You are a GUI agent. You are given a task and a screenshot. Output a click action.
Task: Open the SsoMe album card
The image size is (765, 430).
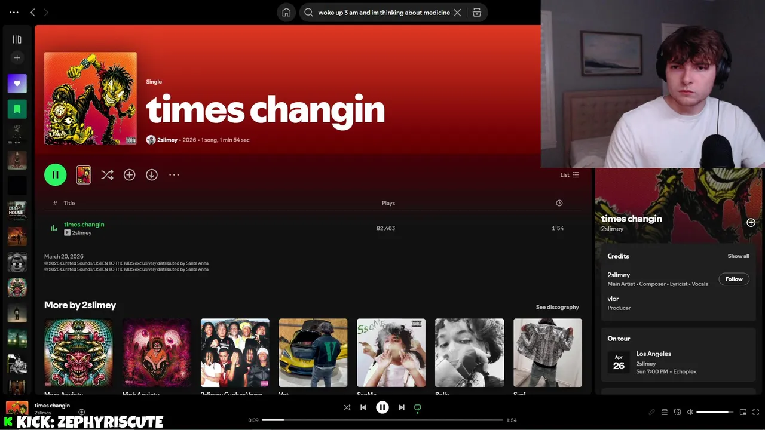click(x=391, y=356)
